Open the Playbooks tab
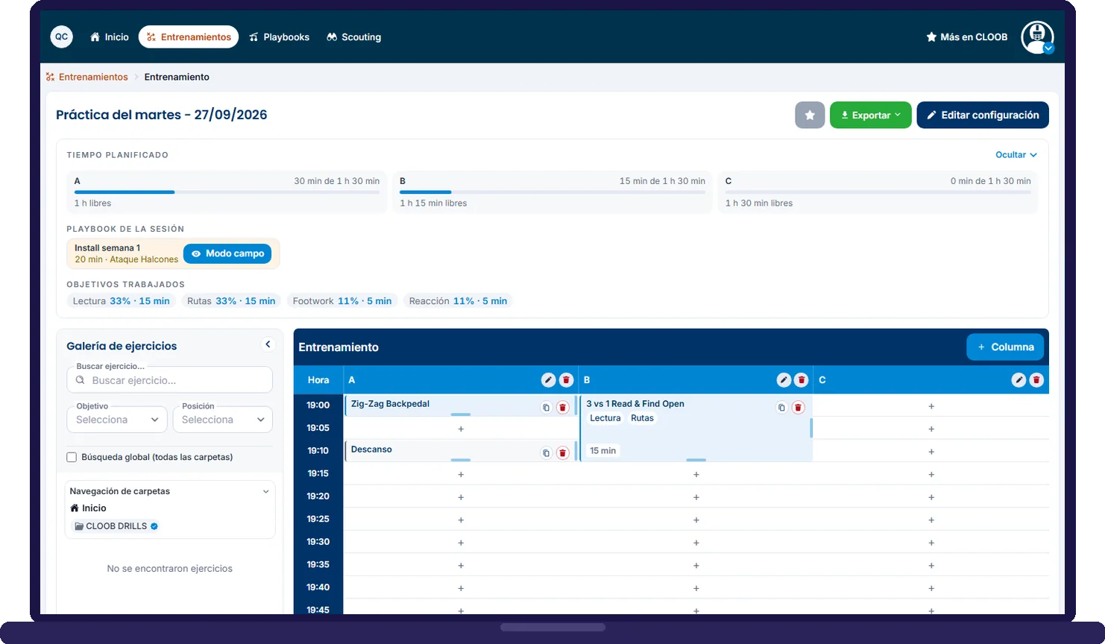1105x644 pixels. 279,37
